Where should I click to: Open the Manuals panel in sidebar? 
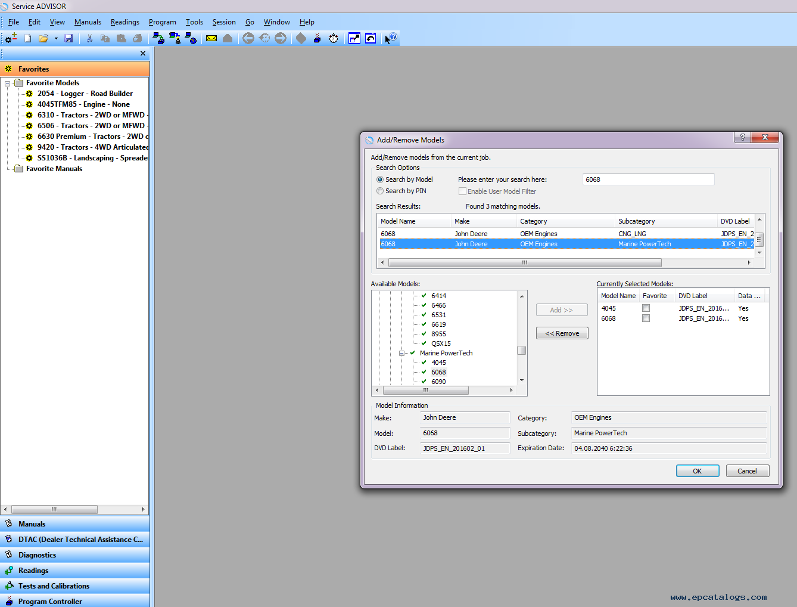[x=75, y=524]
